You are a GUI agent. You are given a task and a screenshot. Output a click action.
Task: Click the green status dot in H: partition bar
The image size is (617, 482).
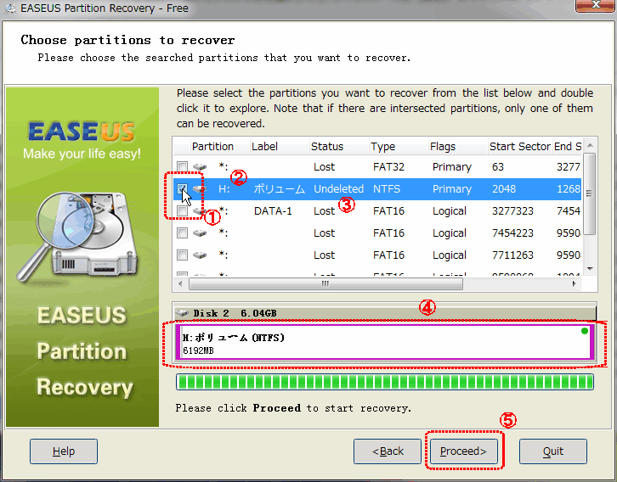(x=584, y=332)
